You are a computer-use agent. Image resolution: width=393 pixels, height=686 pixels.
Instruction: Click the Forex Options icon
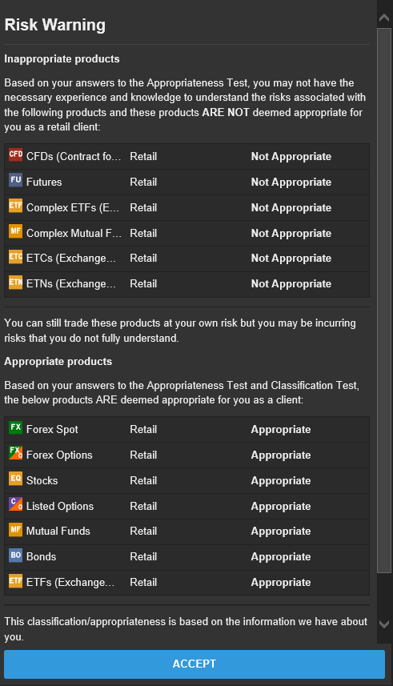pos(16,453)
